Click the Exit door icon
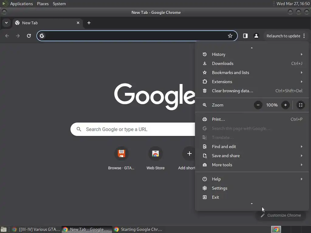 [x=205, y=197]
